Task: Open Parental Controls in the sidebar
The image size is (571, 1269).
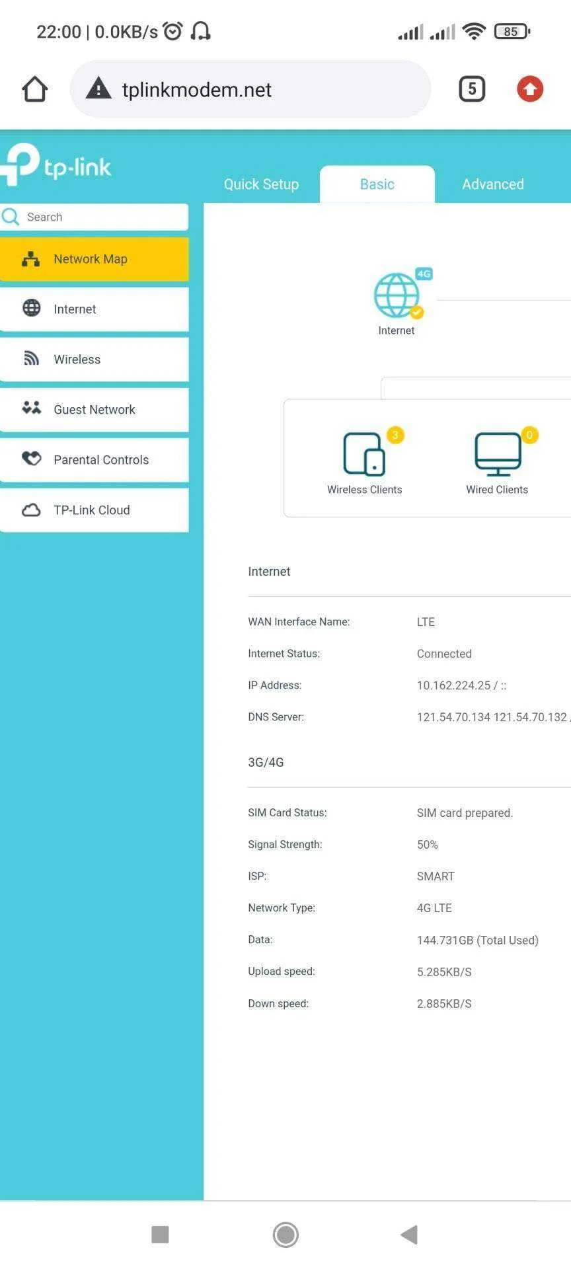Action: [x=95, y=460]
